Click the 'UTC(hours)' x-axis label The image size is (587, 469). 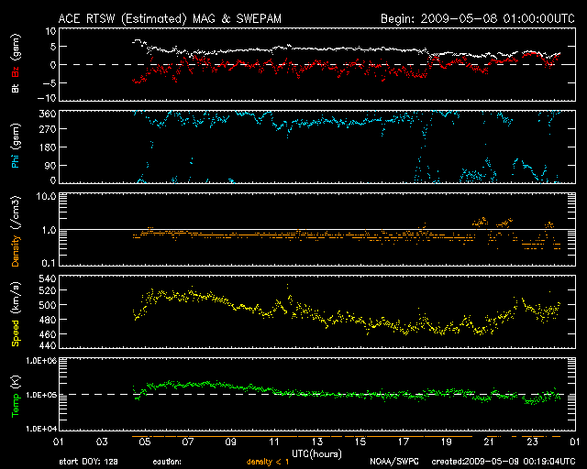tap(316, 453)
